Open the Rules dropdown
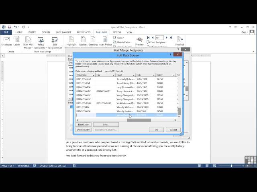 [119, 38]
